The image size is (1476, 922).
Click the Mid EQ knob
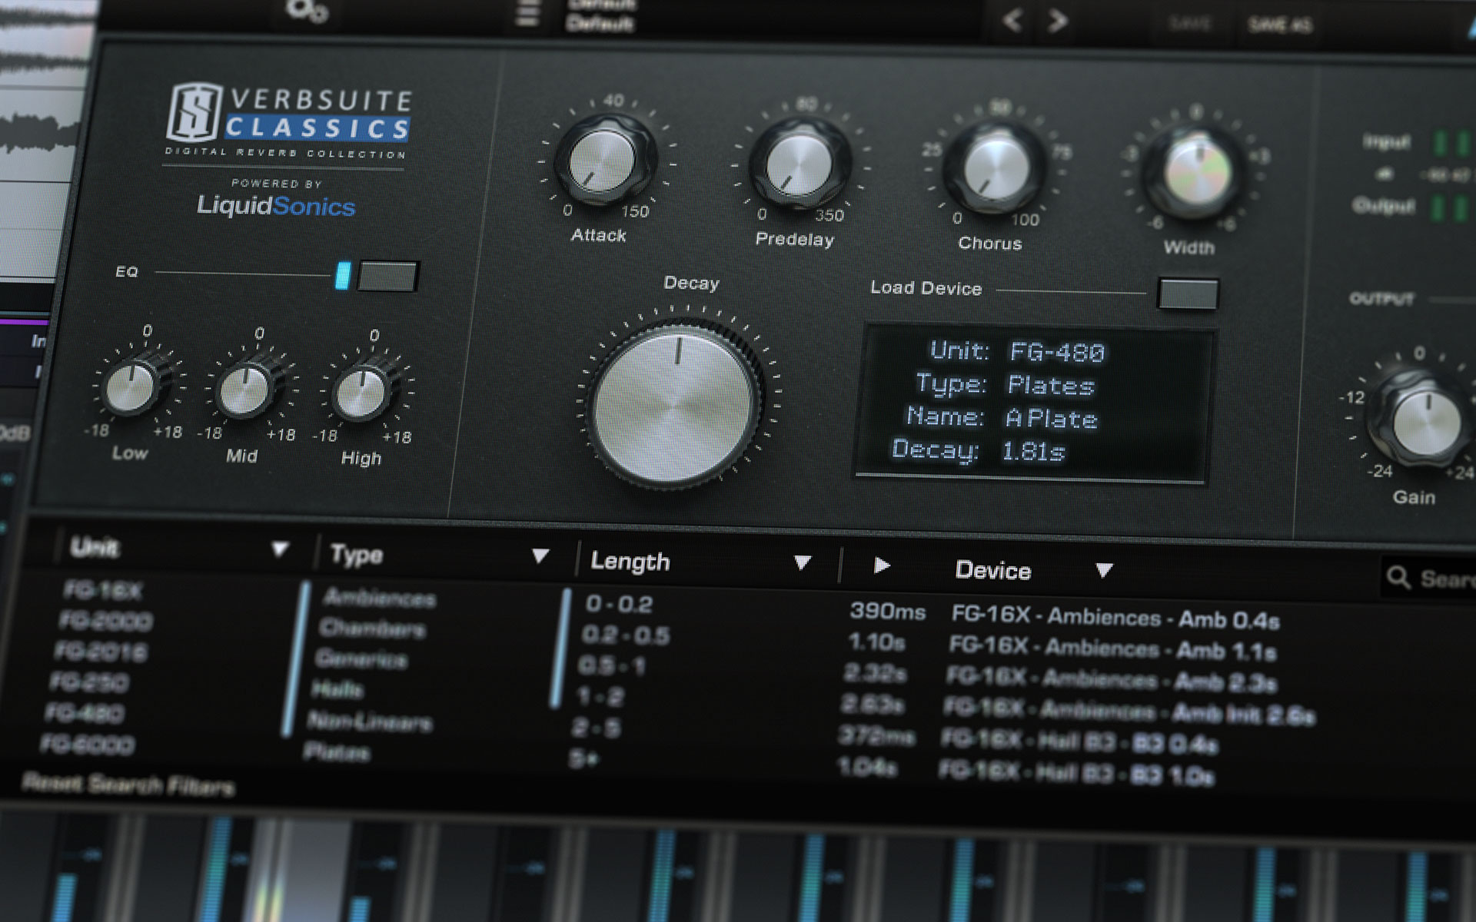click(245, 390)
